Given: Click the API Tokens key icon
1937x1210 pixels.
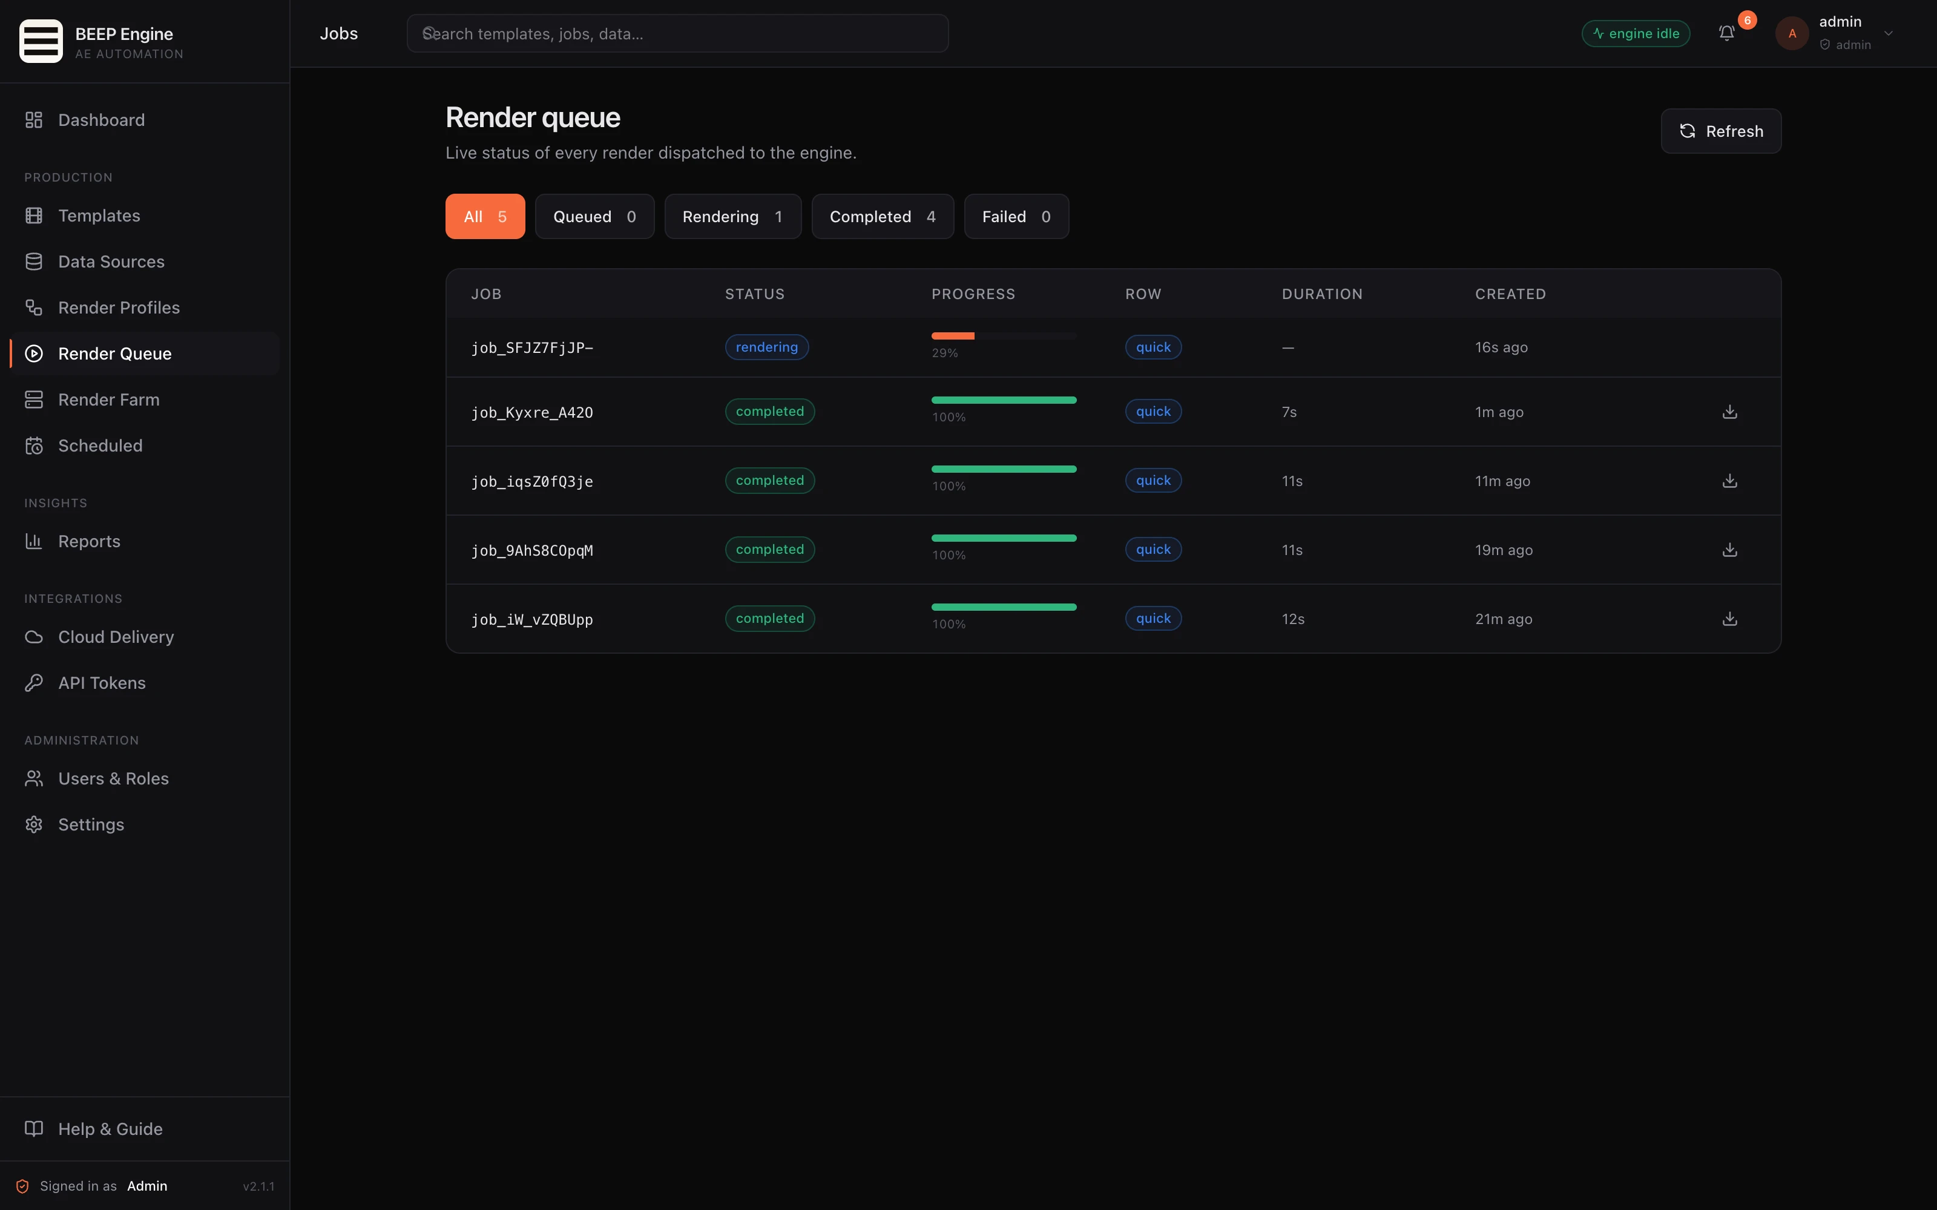Looking at the screenshot, I should [x=34, y=683].
